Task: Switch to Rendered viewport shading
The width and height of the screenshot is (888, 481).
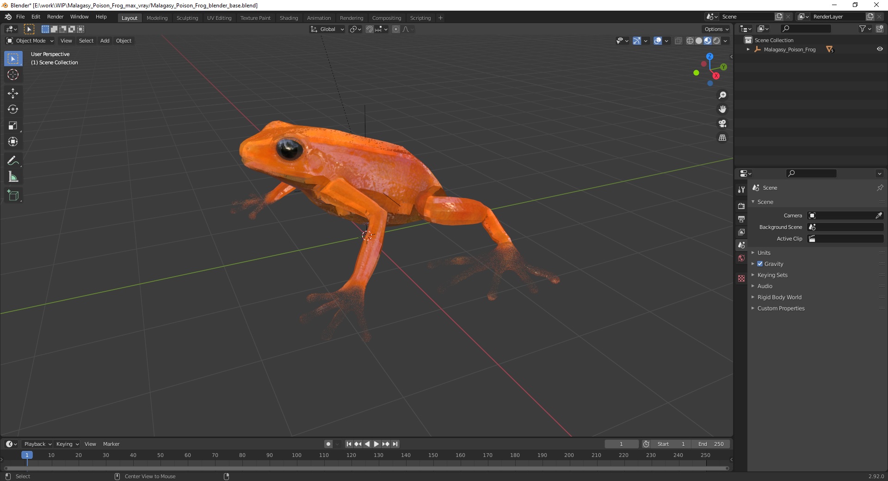Action: (716, 41)
